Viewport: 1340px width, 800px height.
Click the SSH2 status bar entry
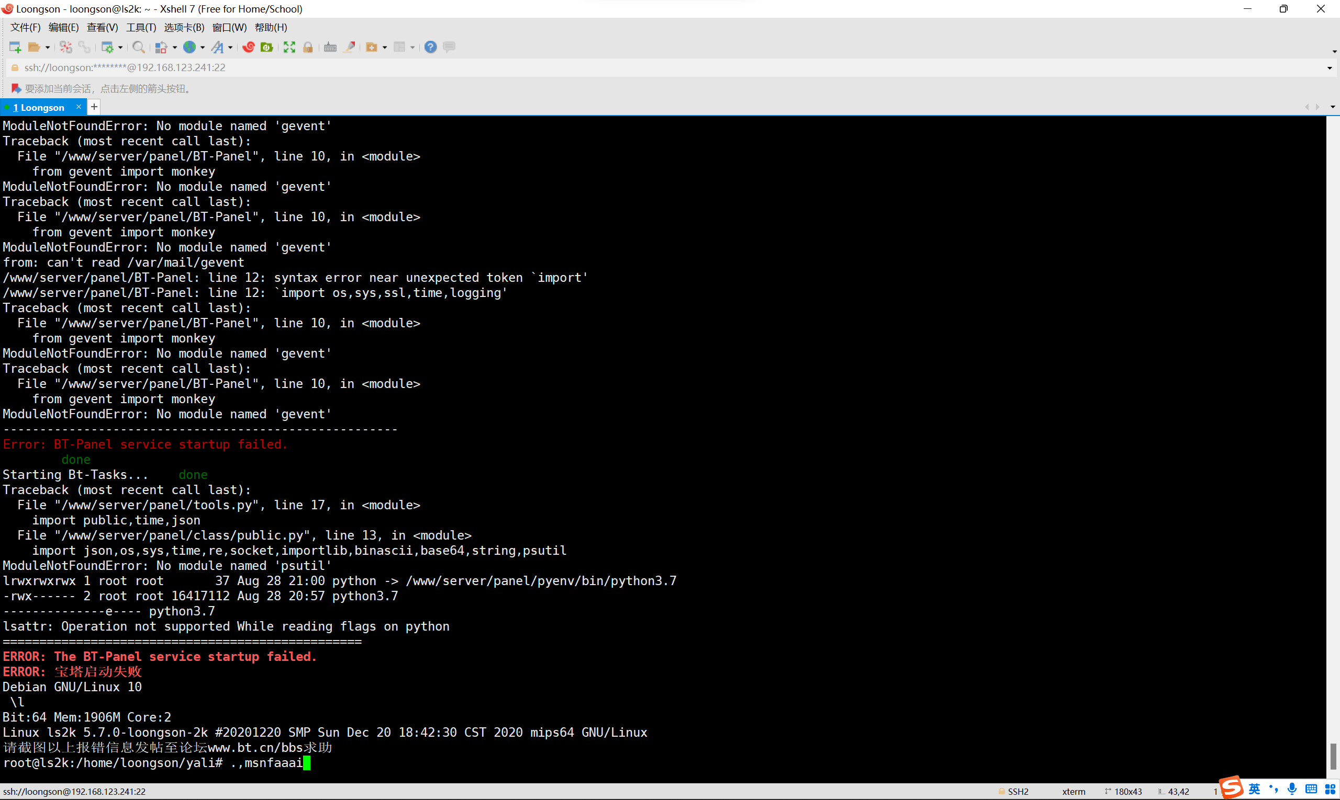pyautogui.click(x=1013, y=792)
